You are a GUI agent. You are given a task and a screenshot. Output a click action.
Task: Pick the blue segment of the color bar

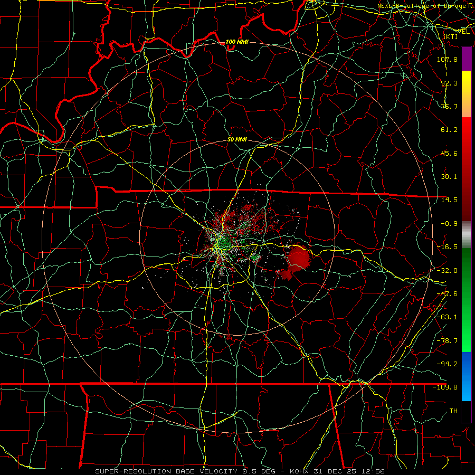tap(466, 376)
